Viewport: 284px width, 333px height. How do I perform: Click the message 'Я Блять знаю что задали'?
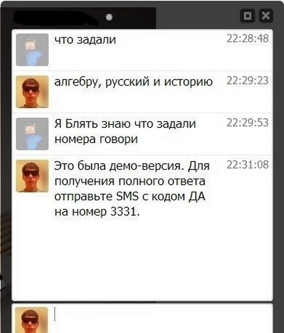point(125,124)
